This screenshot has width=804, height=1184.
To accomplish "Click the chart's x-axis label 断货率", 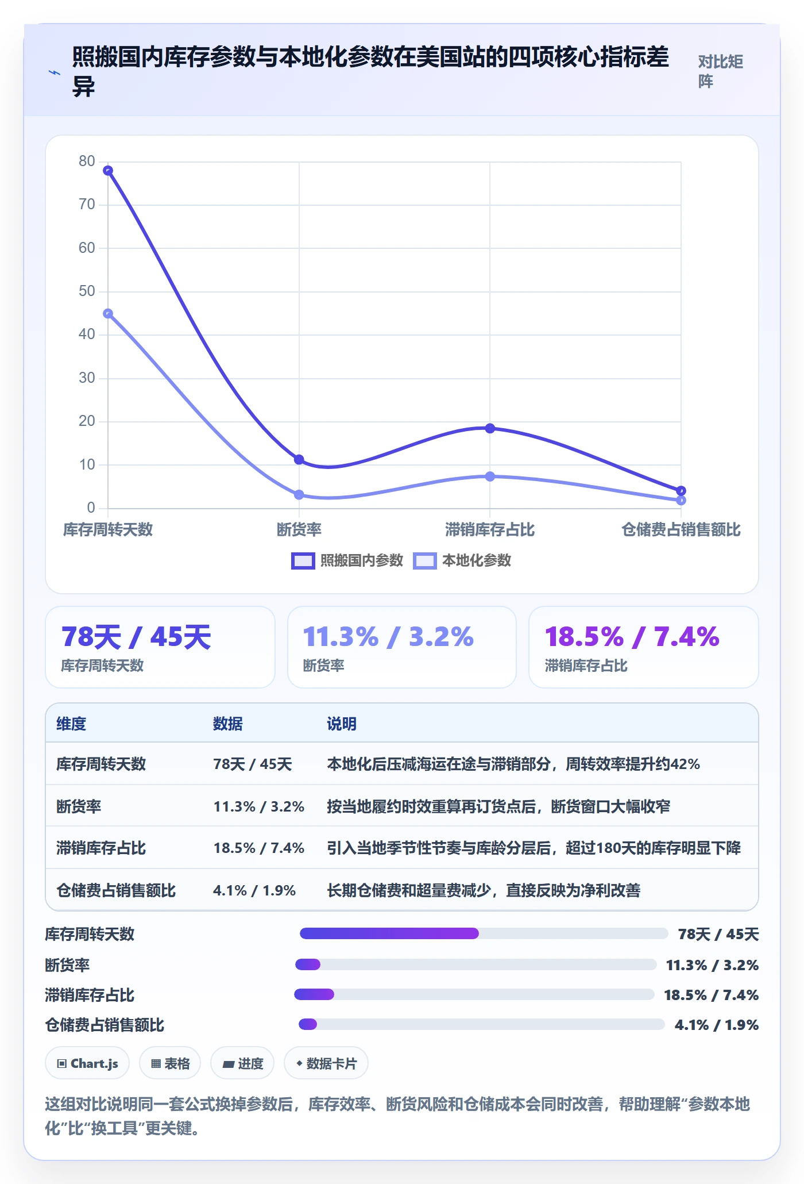I will coord(299,530).
